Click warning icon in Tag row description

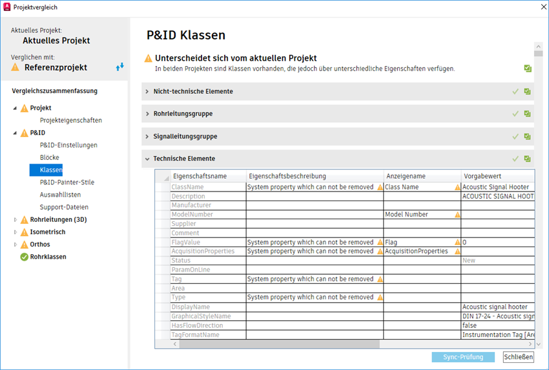380,279
